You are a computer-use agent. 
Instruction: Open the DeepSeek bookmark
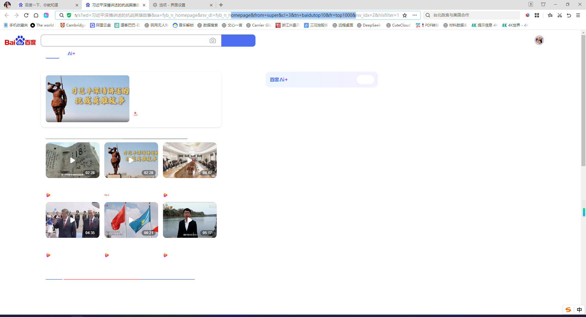tap(369, 25)
